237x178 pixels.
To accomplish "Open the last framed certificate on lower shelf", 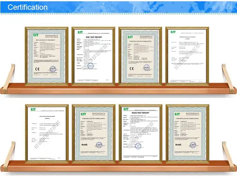I will click(187, 134).
